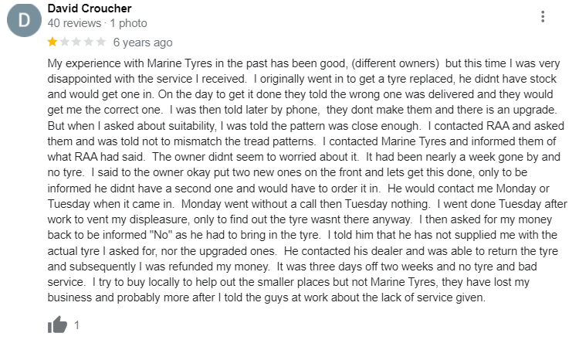
Task: Click the second grey star in the rating
Action: coord(65,42)
